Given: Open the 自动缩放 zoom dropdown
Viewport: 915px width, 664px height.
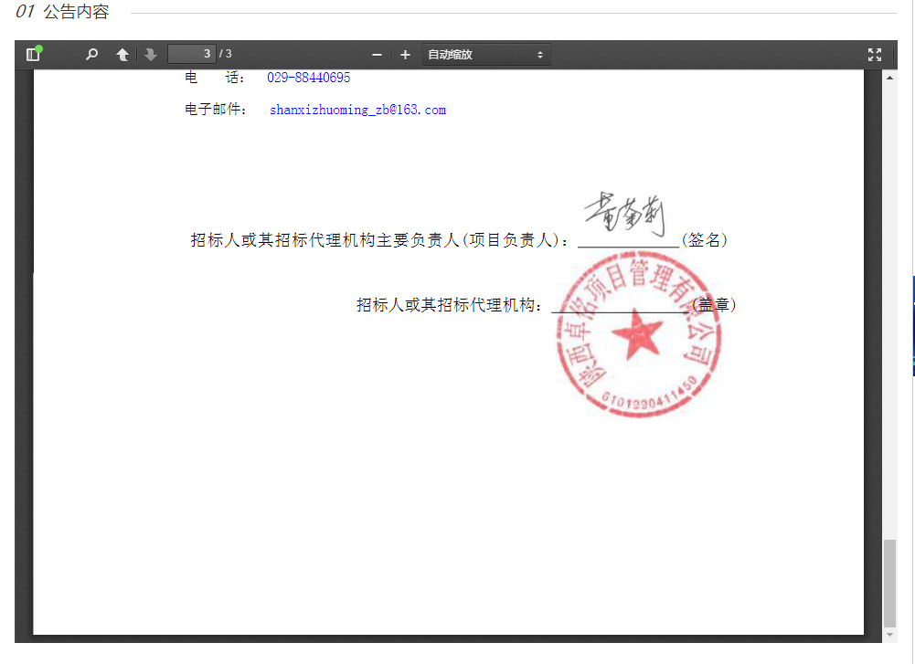Looking at the screenshot, I should click(485, 55).
